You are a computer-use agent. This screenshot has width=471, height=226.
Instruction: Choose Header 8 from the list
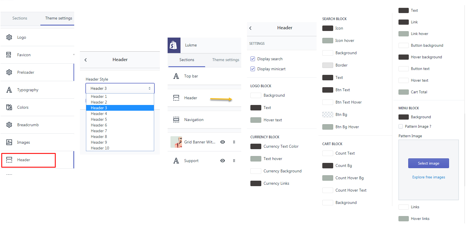pyautogui.click(x=120, y=137)
